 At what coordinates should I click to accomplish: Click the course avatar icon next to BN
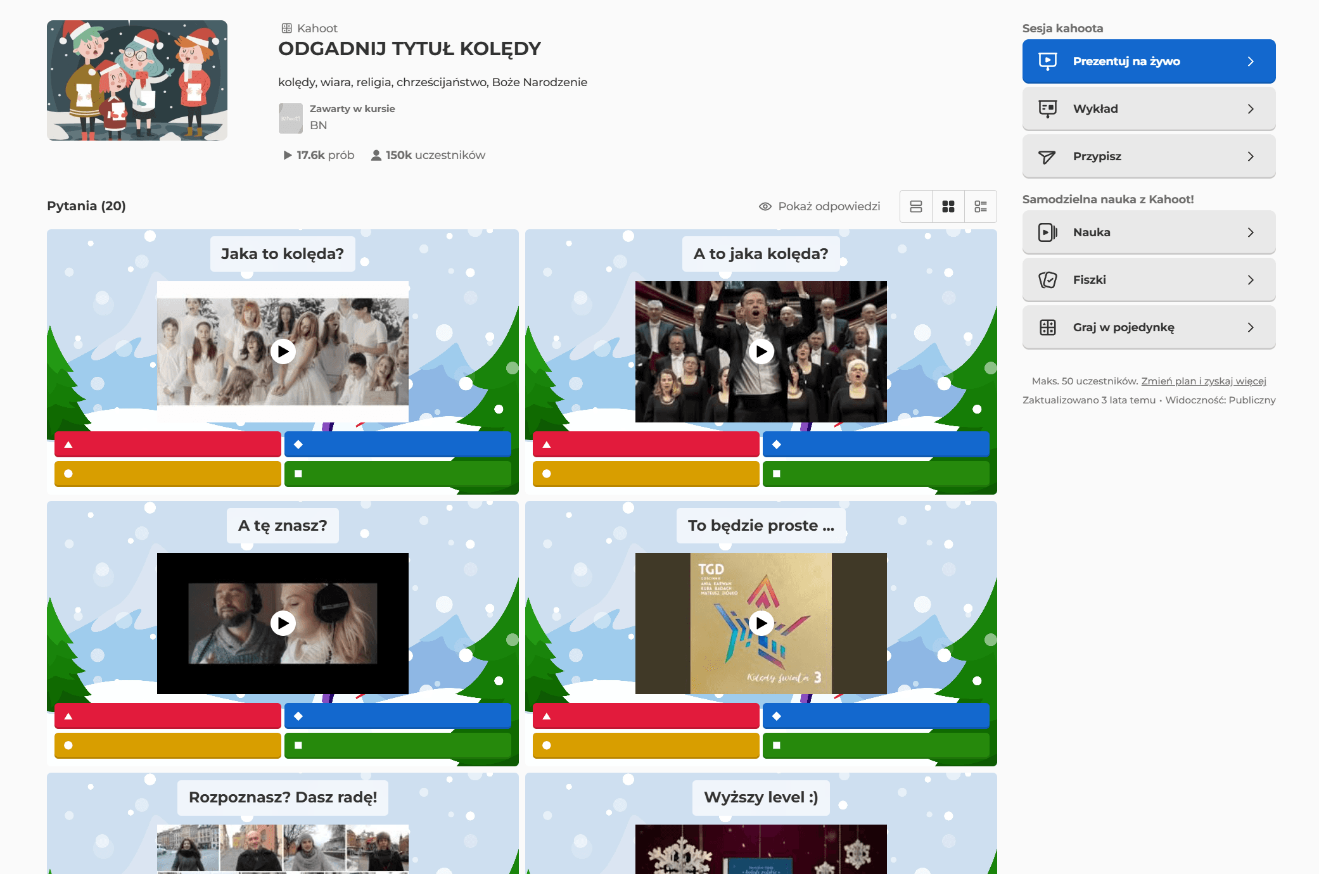291,118
